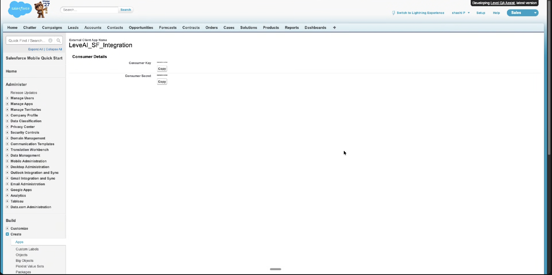The width and height of the screenshot is (552, 275).
Task: Open Release Updates in Administer
Action: [x=24, y=92]
